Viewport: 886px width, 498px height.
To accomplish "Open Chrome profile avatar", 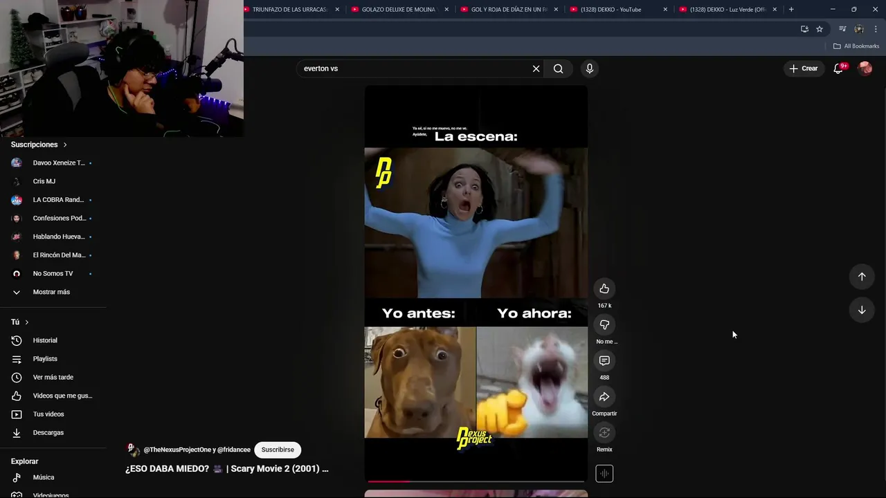I will coord(859,29).
